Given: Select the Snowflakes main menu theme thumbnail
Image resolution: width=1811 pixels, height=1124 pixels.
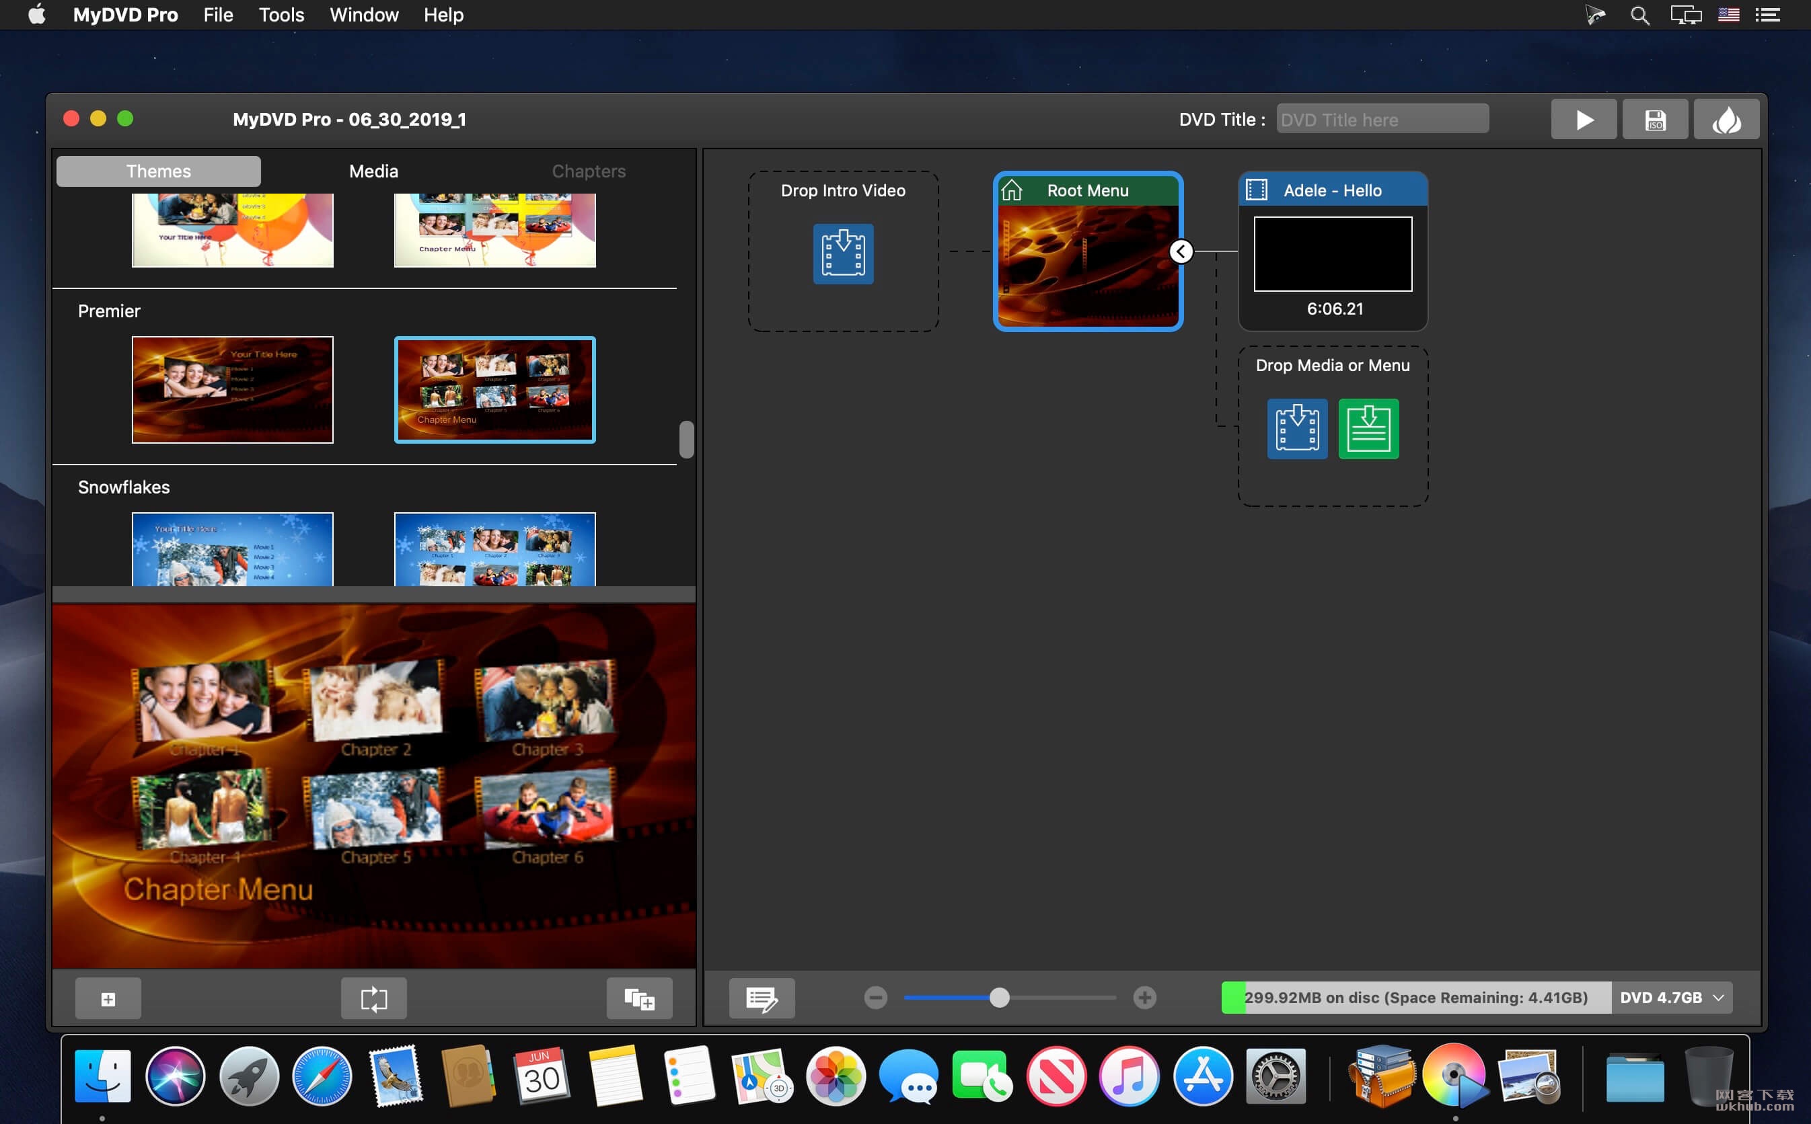Looking at the screenshot, I should [x=233, y=549].
